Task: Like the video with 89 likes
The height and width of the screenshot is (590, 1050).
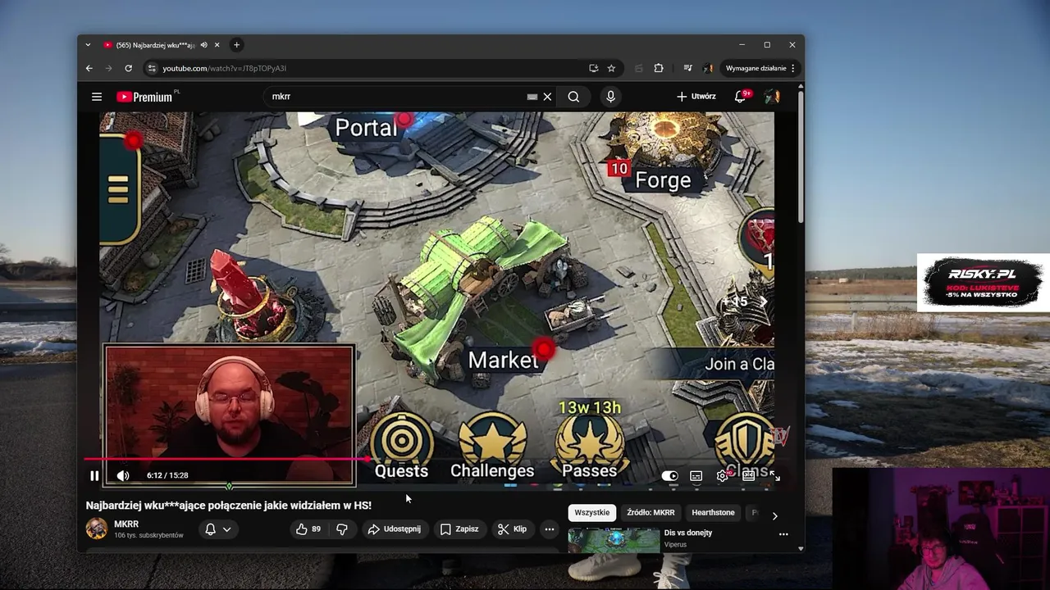Action: coord(308,529)
